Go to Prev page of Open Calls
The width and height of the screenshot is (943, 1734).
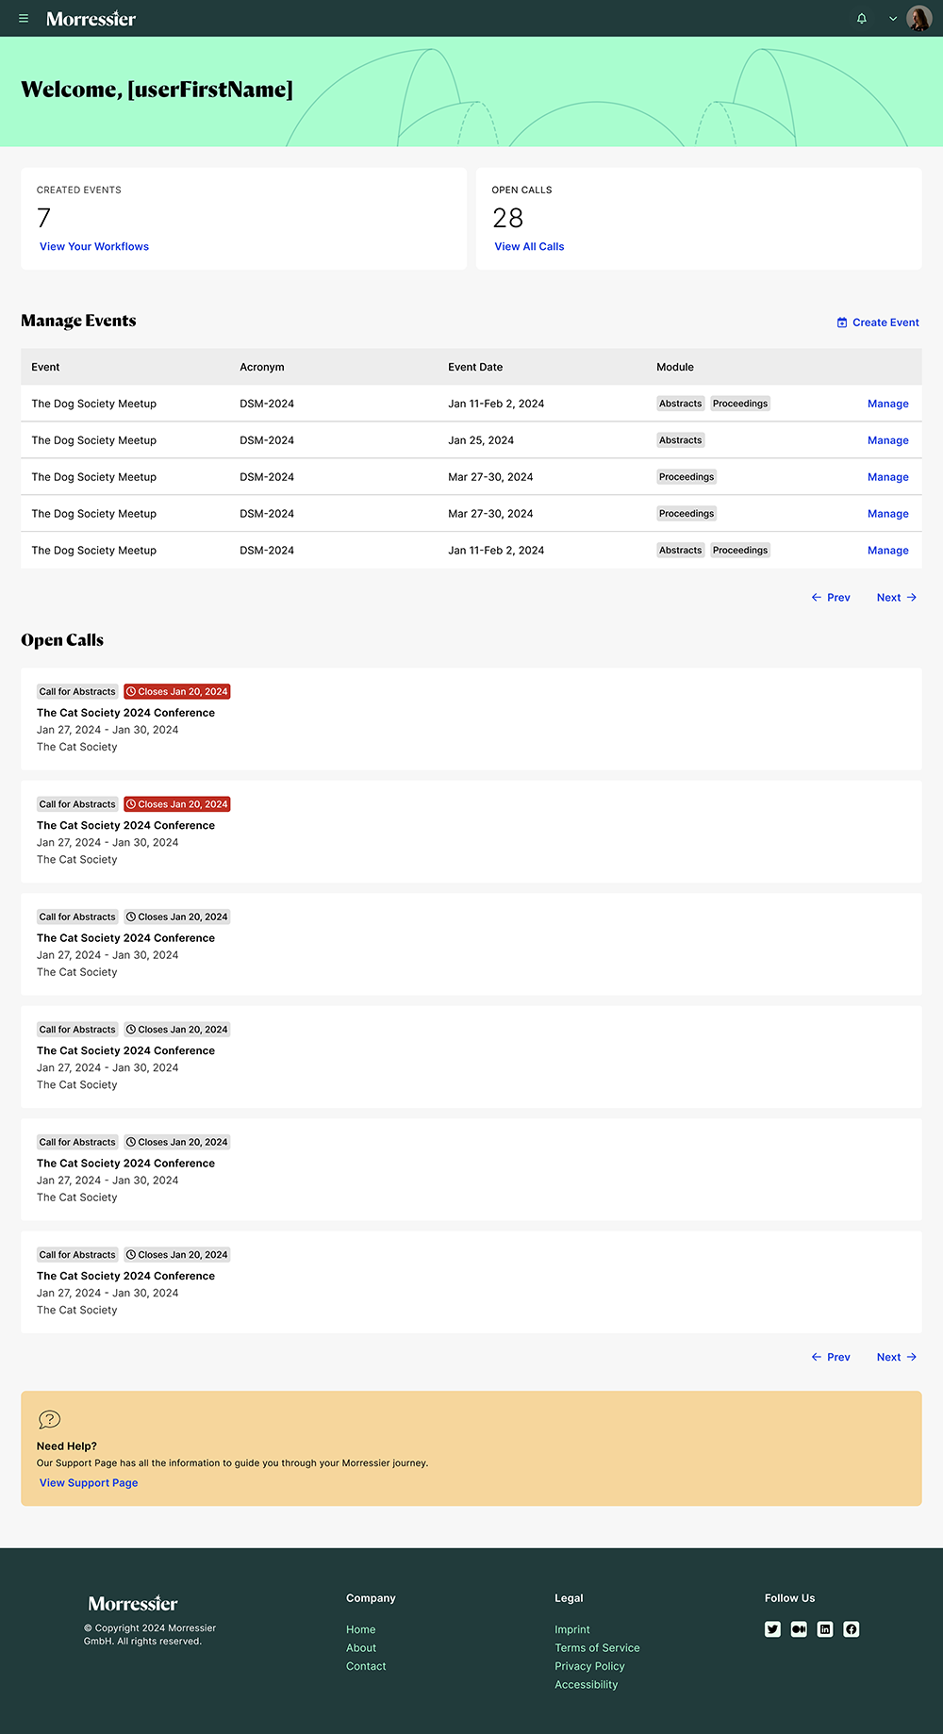pos(831,1358)
